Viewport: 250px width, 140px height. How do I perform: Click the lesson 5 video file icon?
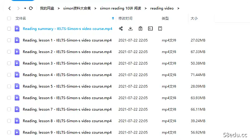17,86
